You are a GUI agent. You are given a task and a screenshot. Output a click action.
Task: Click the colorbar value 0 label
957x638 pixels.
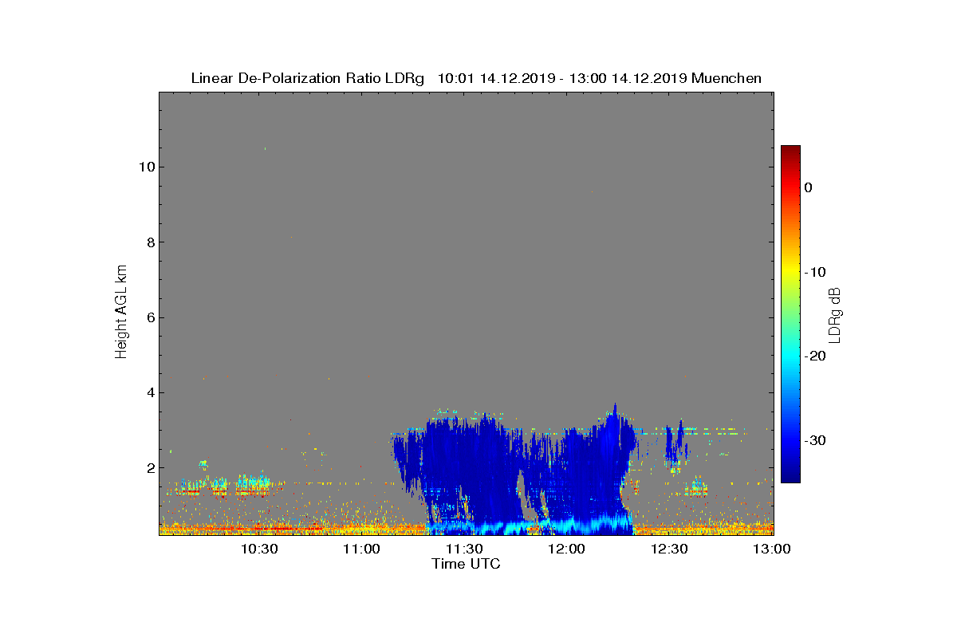pos(808,187)
